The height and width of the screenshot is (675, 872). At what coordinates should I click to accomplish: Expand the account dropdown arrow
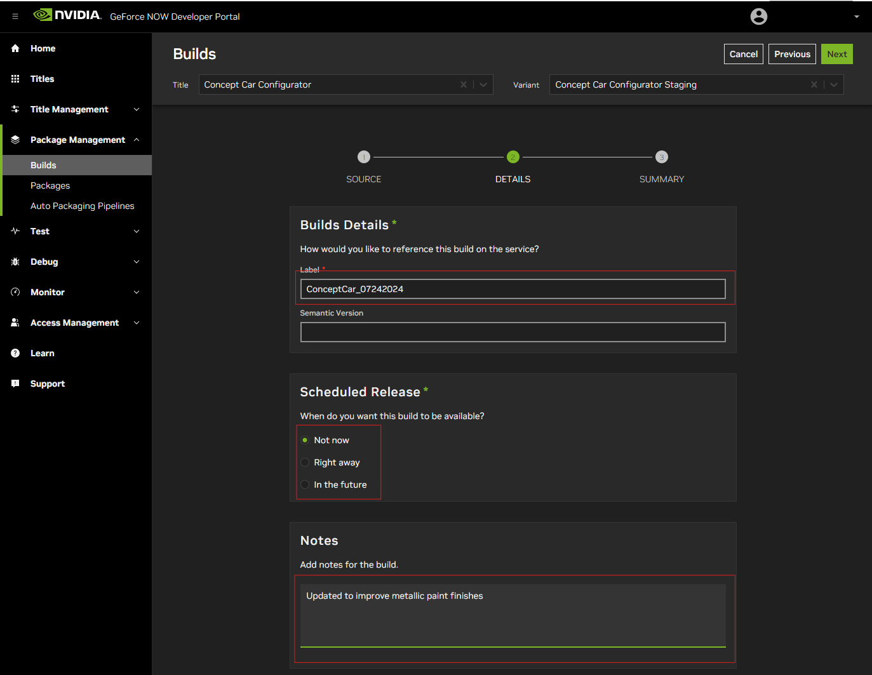[x=857, y=17]
